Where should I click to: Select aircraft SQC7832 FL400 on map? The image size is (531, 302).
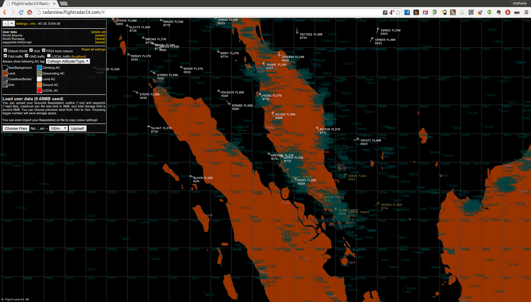[311, 34]
